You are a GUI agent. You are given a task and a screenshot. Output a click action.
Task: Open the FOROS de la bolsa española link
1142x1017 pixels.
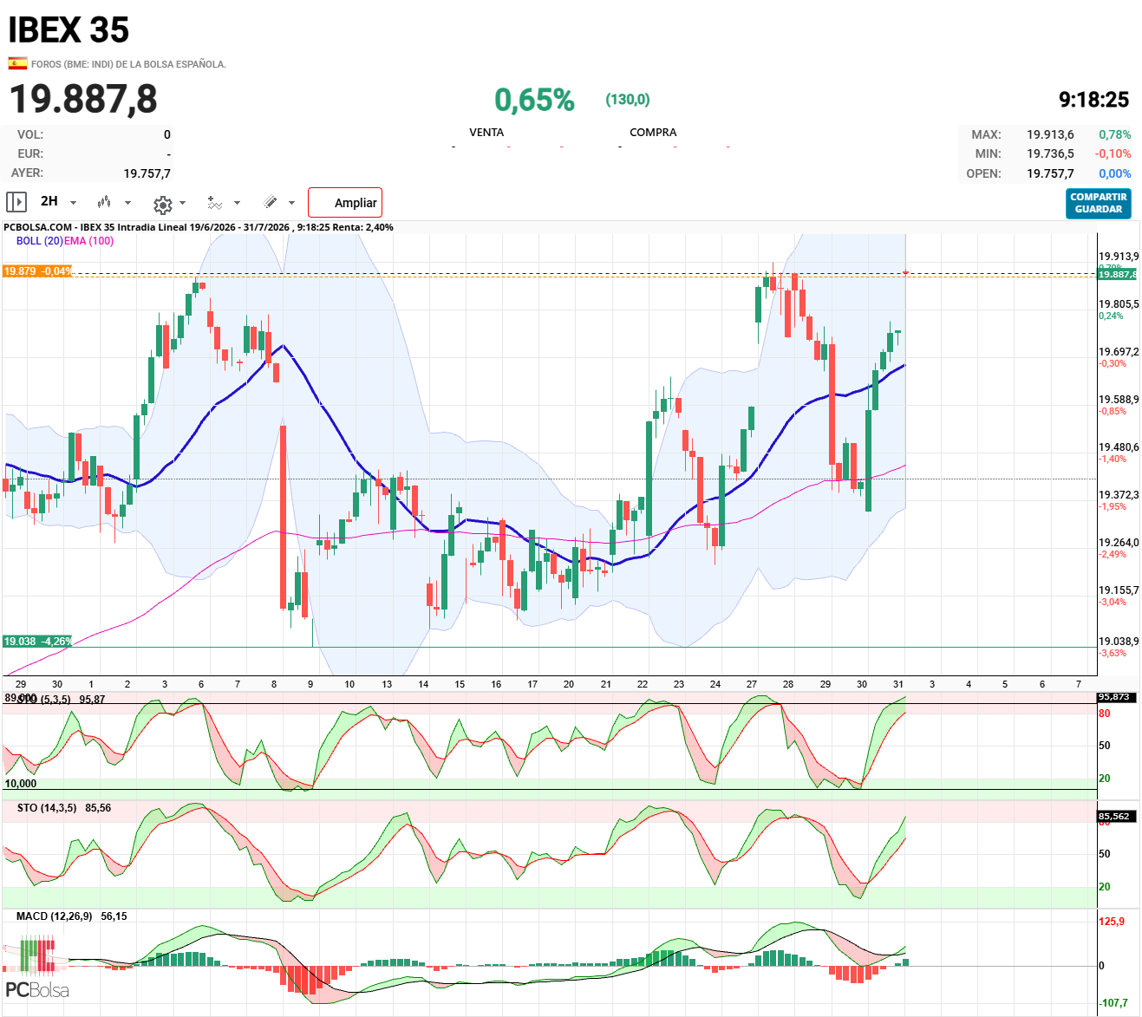click(x=128, y=64)
